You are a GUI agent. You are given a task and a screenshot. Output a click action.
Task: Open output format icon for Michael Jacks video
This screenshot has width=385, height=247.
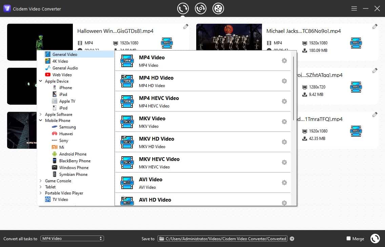pyautogui.click(x=356, y=43)
